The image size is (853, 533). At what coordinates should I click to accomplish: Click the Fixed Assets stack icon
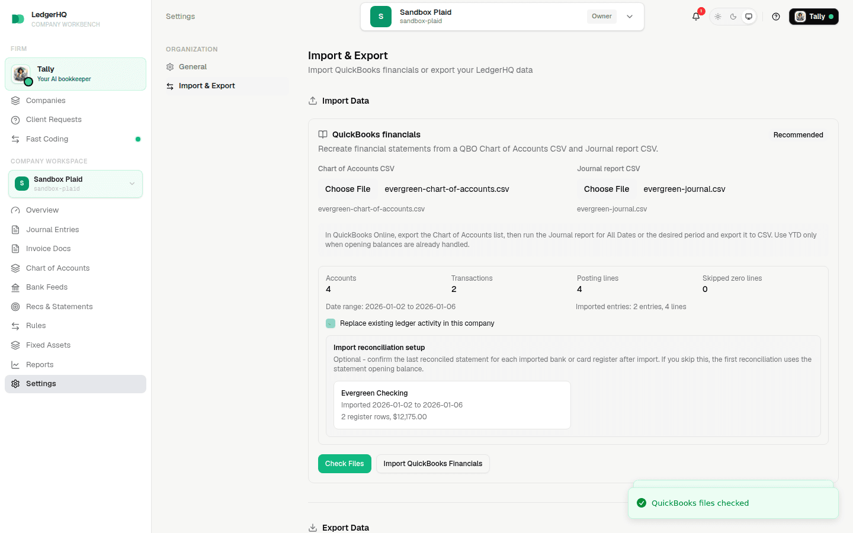(x=15, y=345)
